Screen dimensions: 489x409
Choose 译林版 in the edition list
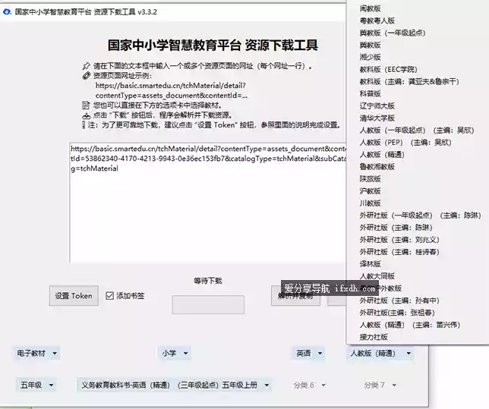click(371, 264)
